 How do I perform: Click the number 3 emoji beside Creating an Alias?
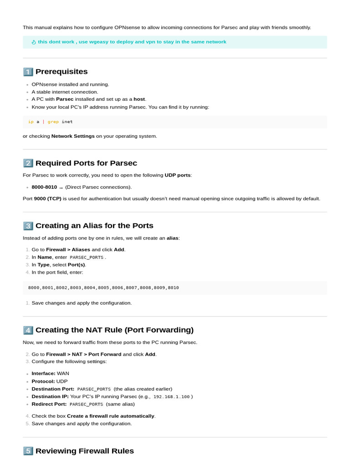click(x=28, y=226)
